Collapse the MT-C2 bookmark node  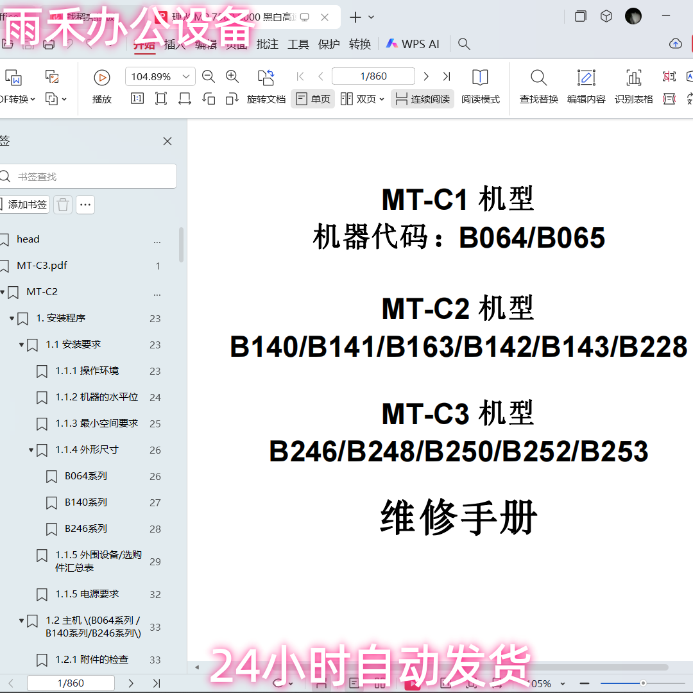pyautogui.click(x=3, y=292)
